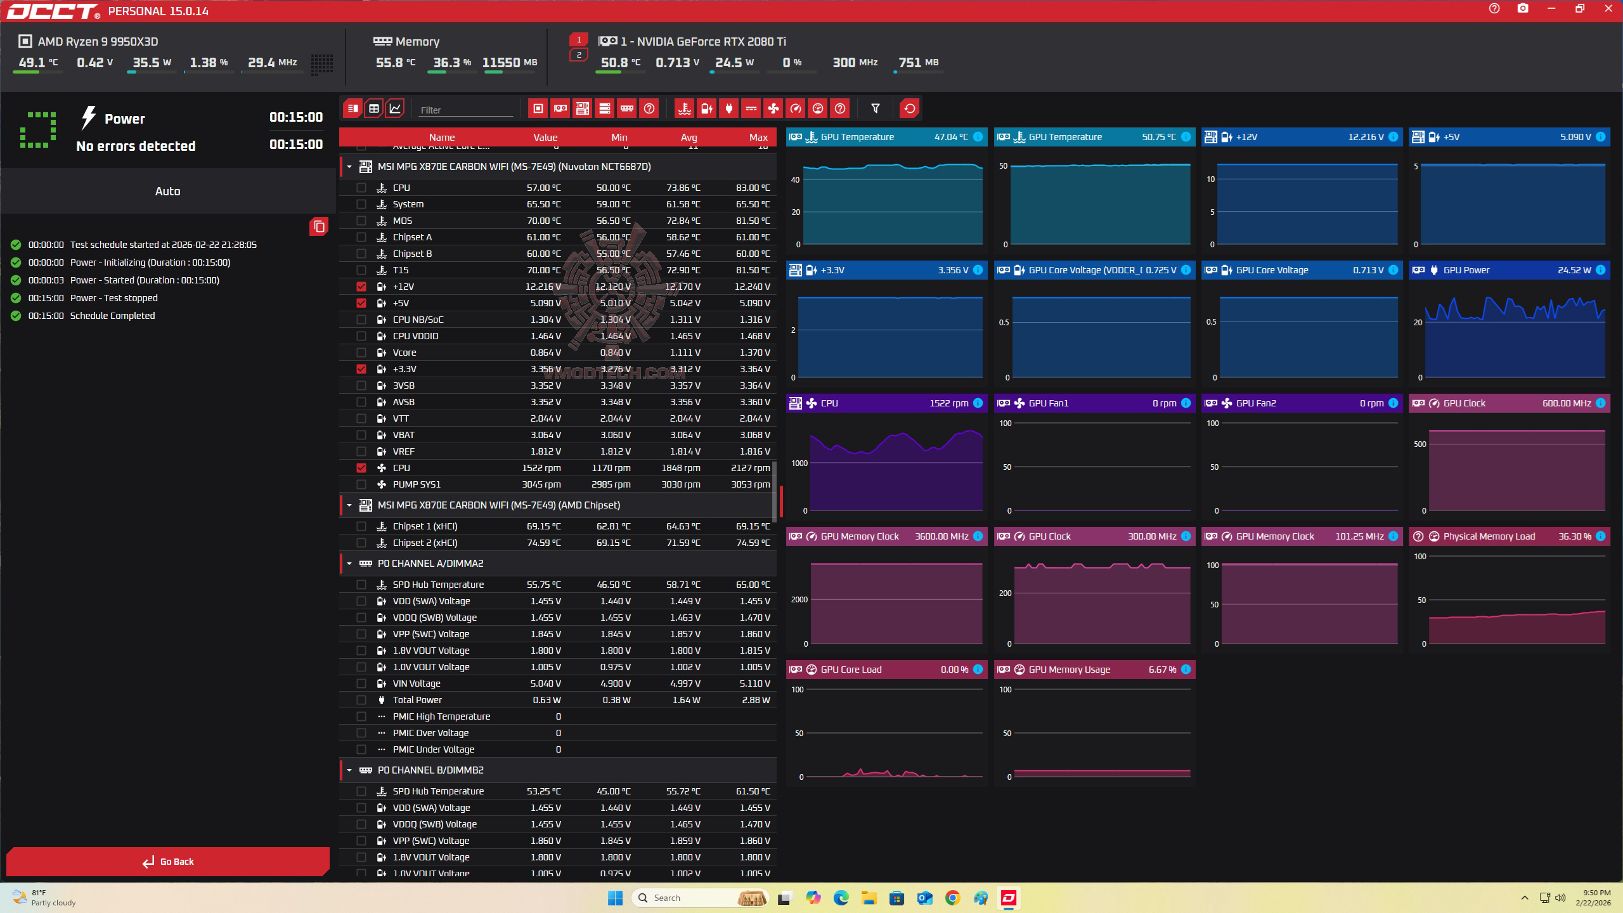
Task: Open Chrome from the Windows taskbar
Action: point(952,898)
